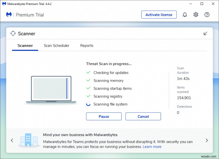Click the 'Scanning file system' text

110,104
